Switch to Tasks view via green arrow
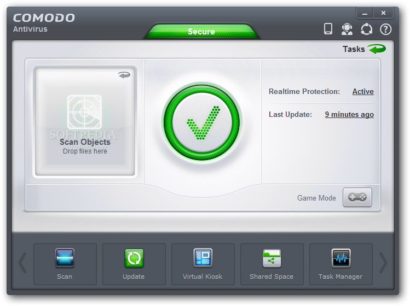 (x=377, y=49)
